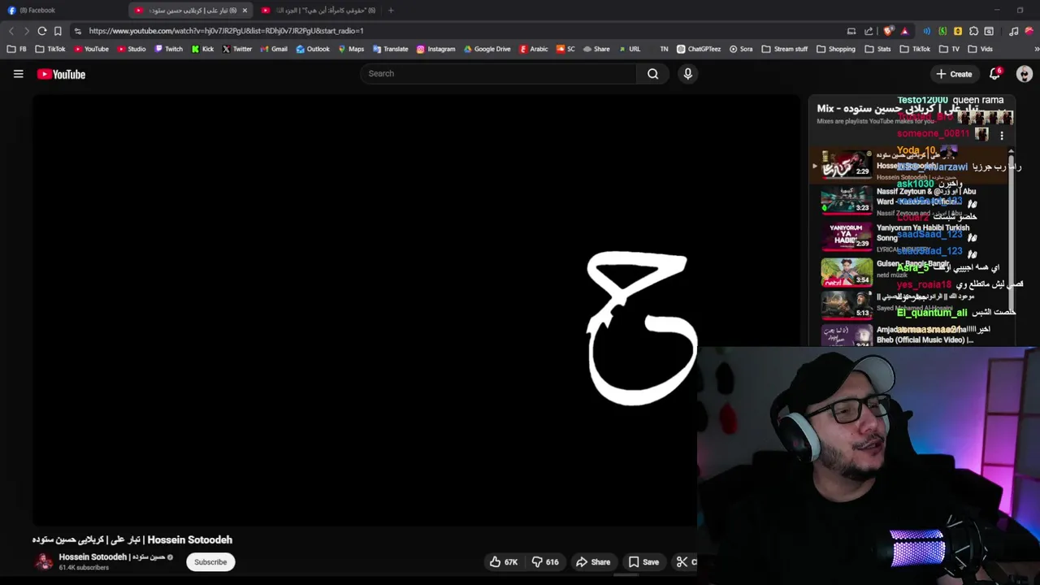This screenshot has width=1040, height=585.
Task: Open the Maps bookmark
Action: pyautogui.click(x=351, y=49)
